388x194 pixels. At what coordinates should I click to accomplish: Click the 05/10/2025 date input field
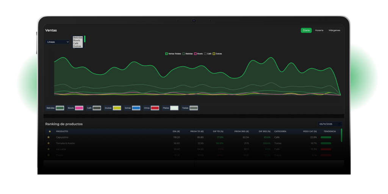(x=327, y=124)
